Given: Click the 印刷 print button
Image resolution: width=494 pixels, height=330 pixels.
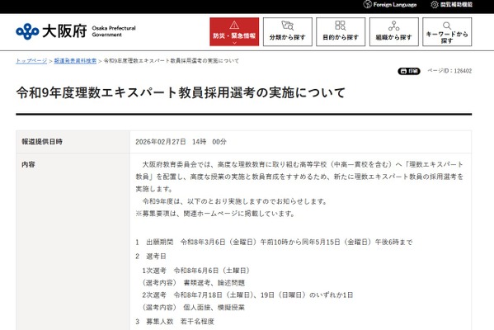Looking at the screenshot, I should 409,71.
